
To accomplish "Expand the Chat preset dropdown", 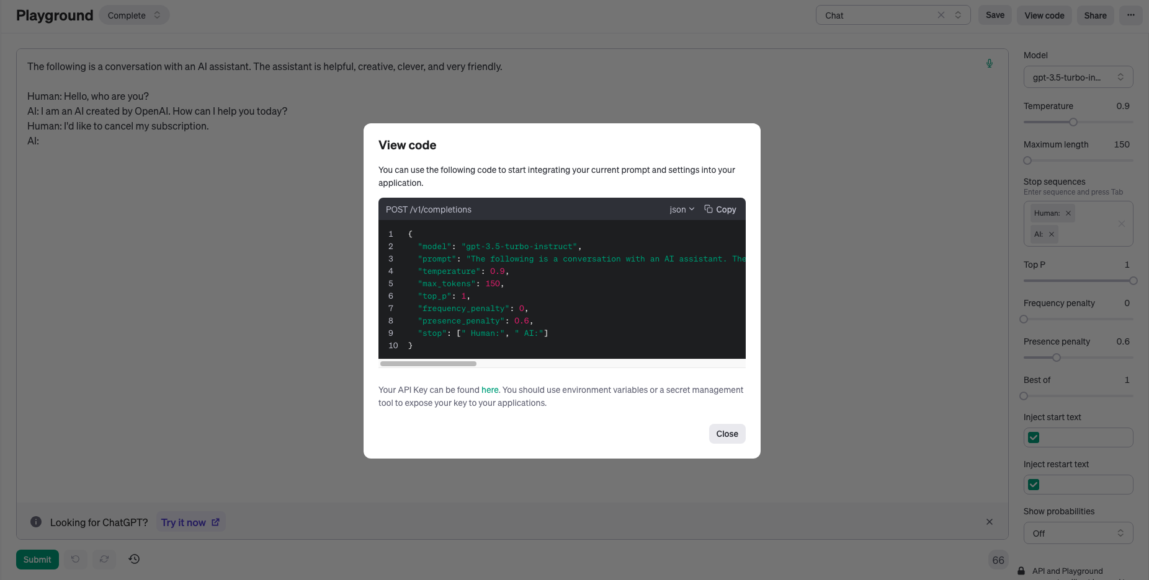I will pyautogui.click(x=959, y=15).
